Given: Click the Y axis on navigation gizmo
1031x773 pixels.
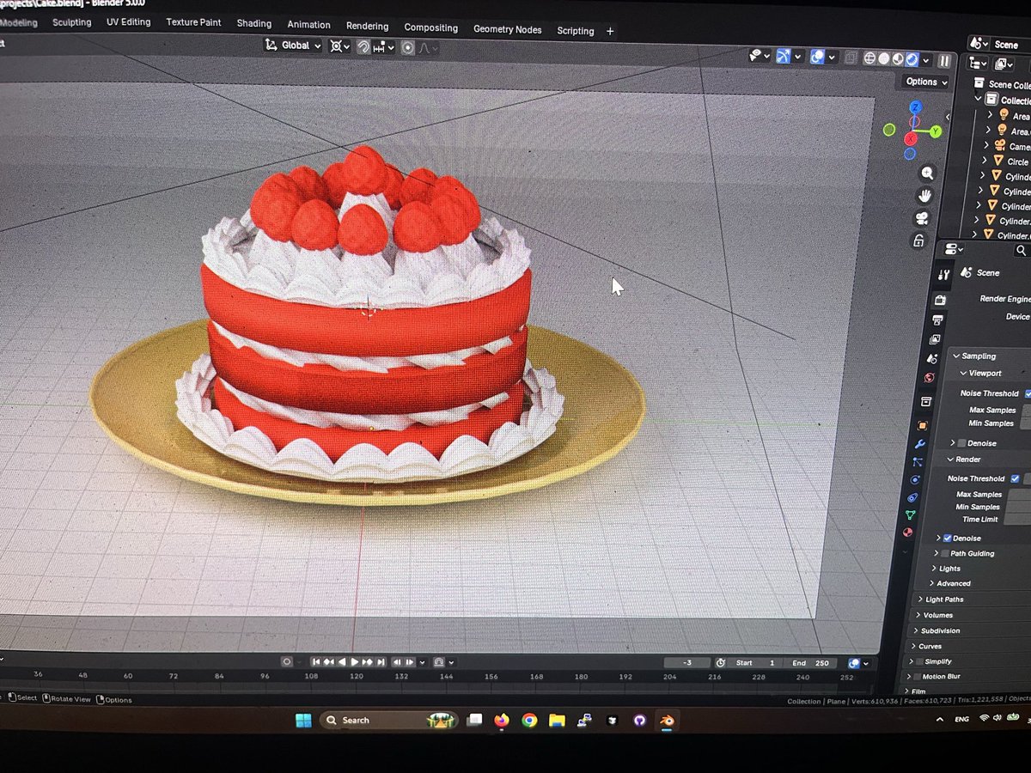Looking at the screenshot, I should pos(936,131).
